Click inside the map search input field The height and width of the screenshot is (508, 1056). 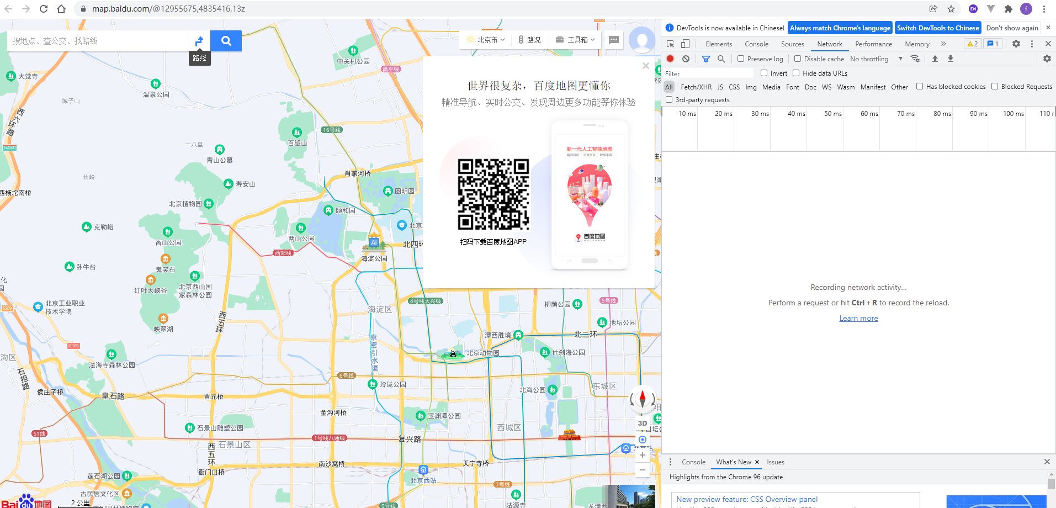click(x=94, y=40)
